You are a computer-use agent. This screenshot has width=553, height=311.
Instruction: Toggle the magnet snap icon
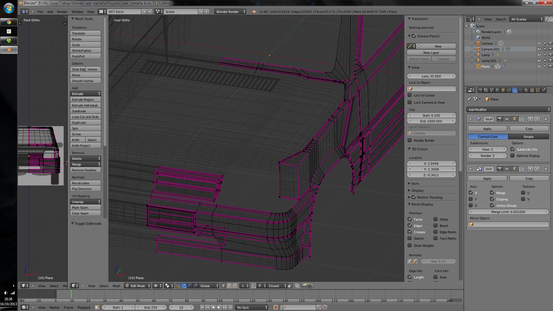click(253, 286)
